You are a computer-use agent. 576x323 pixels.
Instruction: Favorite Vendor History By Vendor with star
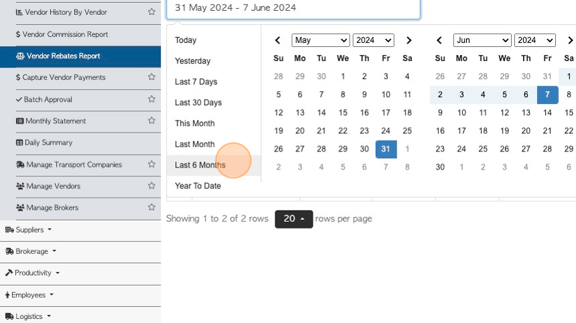click(x=151, y=12)
